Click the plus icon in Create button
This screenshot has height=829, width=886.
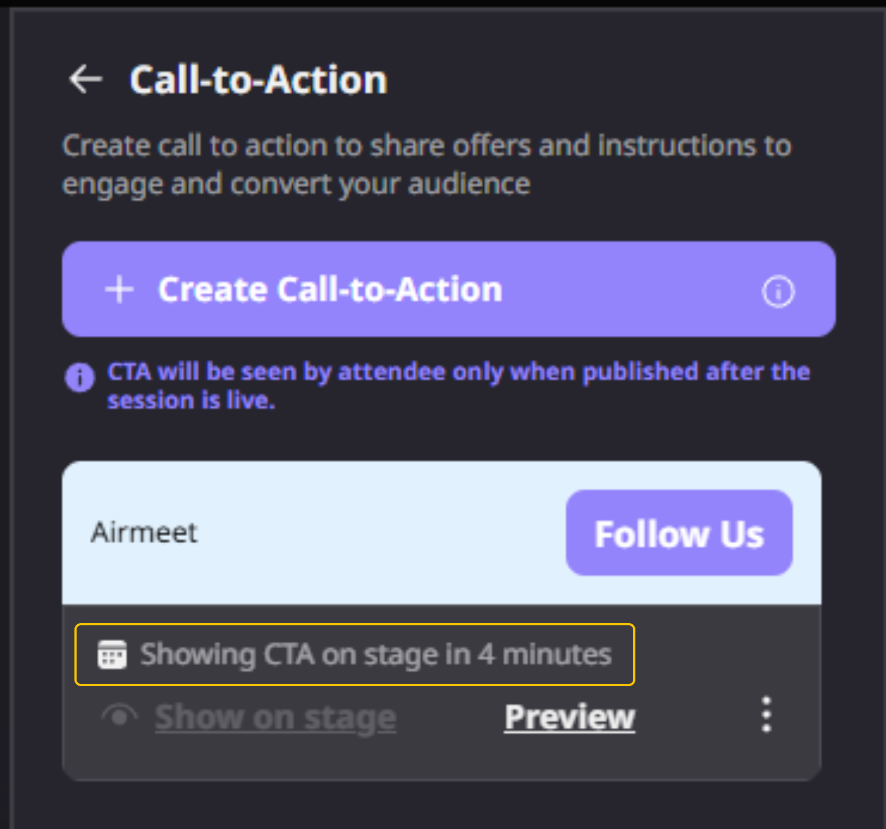(x=119, y=289)
